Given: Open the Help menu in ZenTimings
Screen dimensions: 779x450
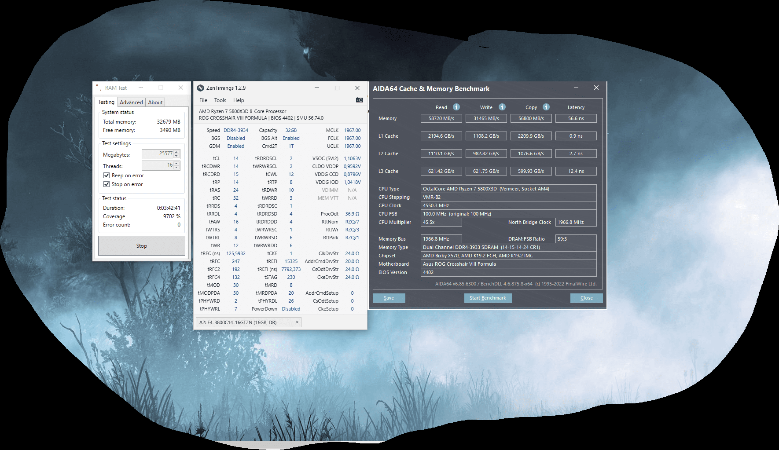Looking at the screenshot, I should point(239,100).
